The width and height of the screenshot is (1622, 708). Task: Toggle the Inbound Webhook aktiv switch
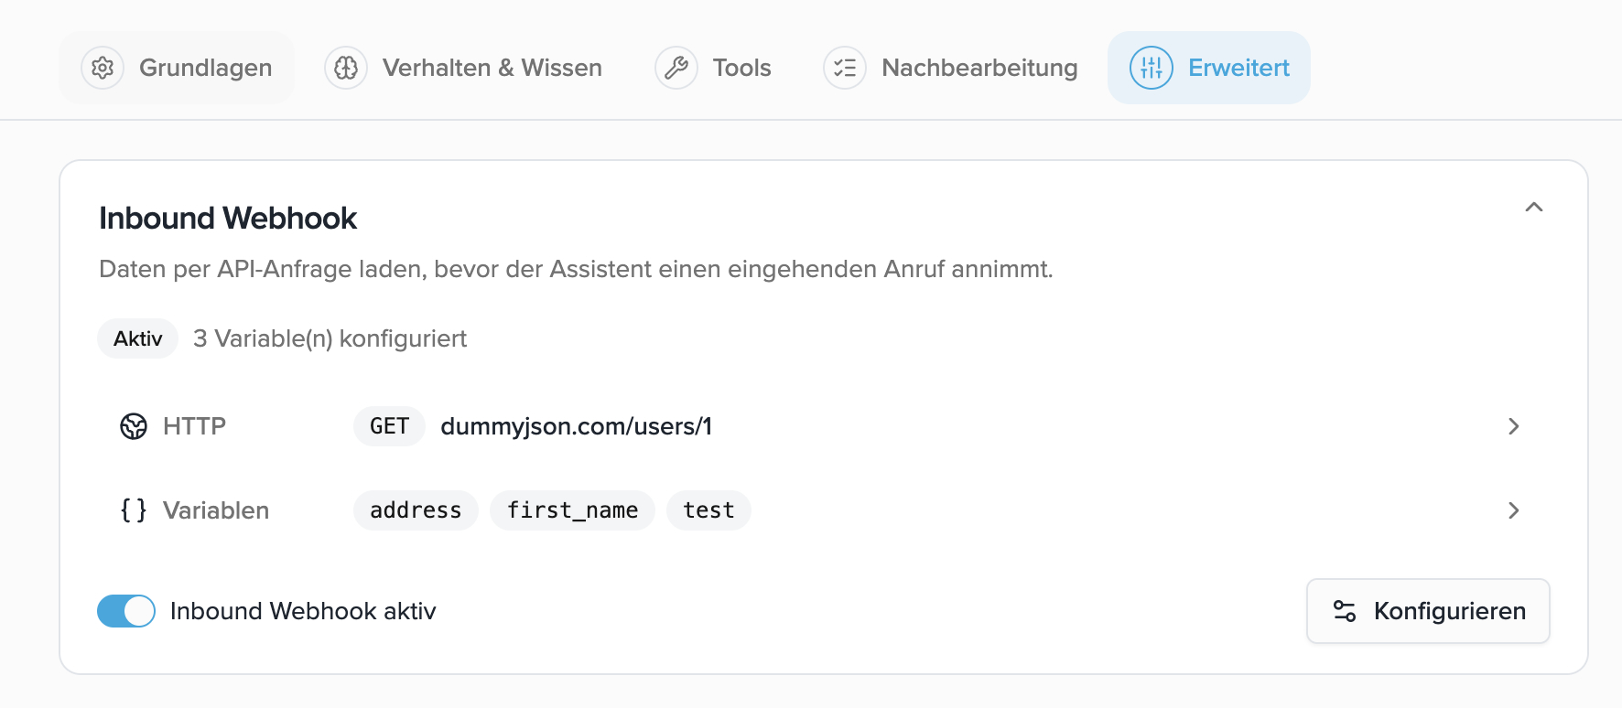pos(126,611)
